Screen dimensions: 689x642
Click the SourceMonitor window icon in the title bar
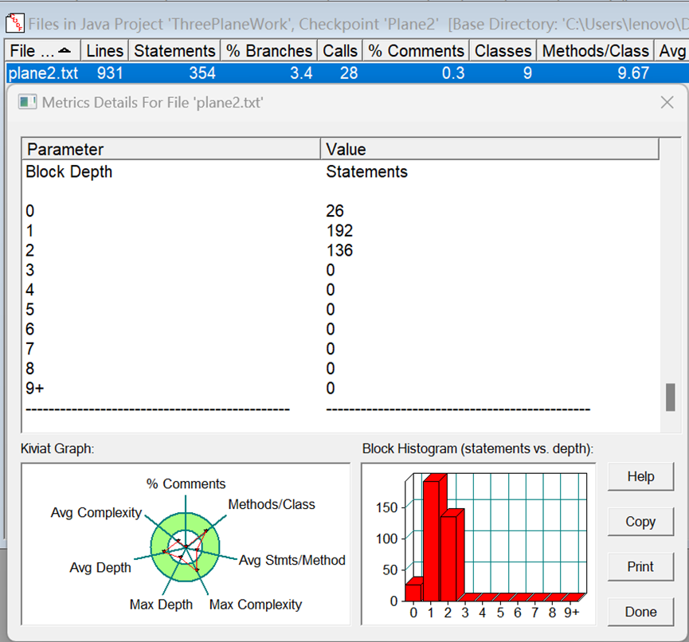pyautogui.click(x=14, y=23)
